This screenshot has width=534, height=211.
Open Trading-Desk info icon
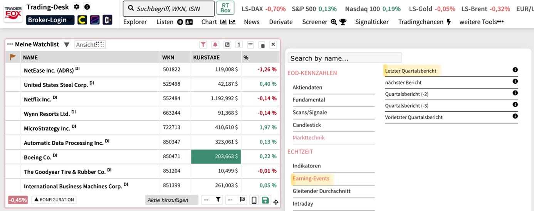[87, 7]
